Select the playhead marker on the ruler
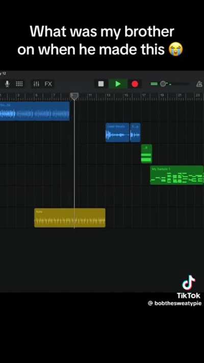 coord(74,96)
